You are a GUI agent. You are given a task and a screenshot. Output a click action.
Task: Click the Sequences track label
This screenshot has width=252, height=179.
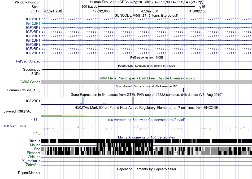[x=32, y=69]
